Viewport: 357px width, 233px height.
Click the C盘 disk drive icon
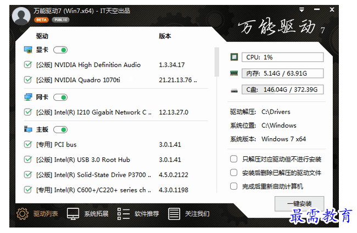point(234,90)
